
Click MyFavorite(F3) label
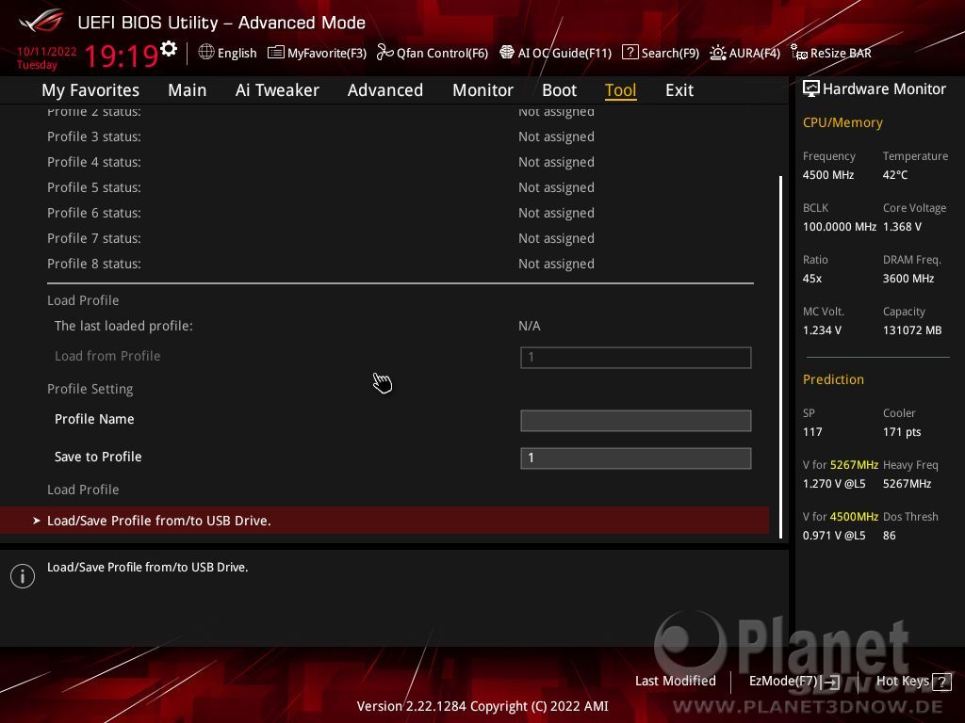(x=327, y=54)
